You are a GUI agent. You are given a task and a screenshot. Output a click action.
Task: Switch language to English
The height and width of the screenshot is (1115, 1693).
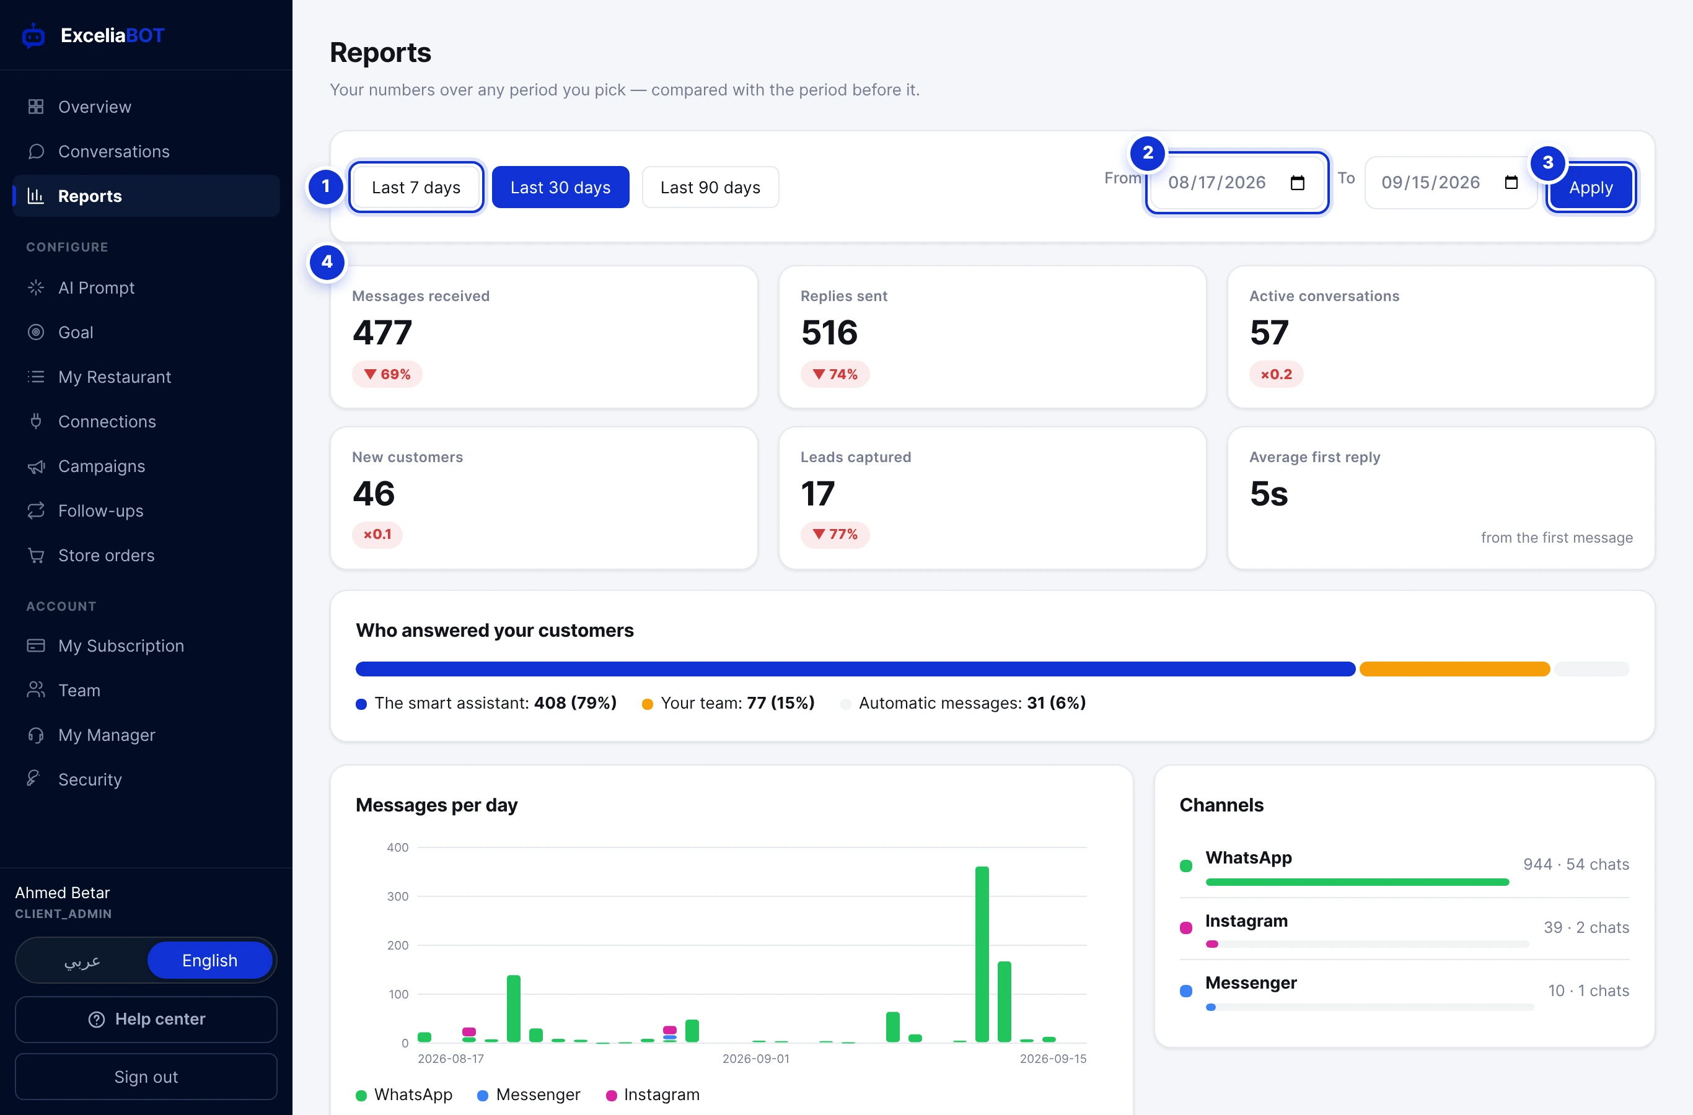(210, 960)
